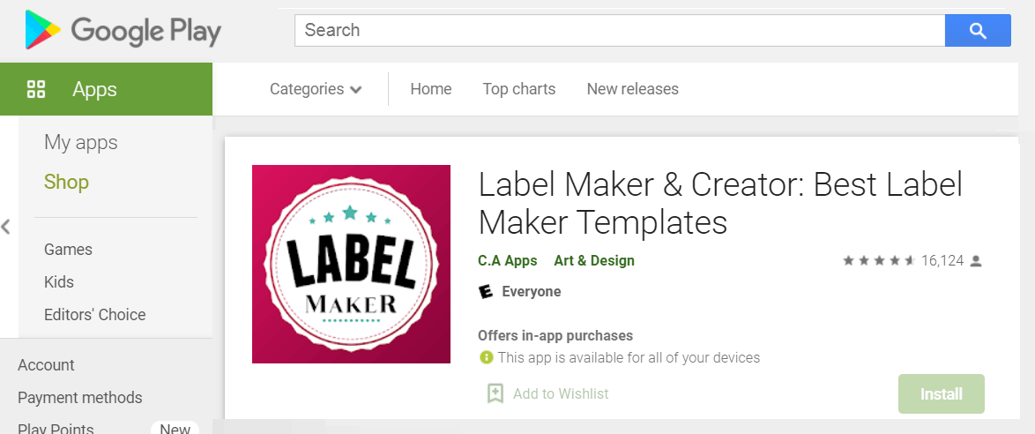Go to New releases tab
The image size is (1035, 434).
click(632, 89)
